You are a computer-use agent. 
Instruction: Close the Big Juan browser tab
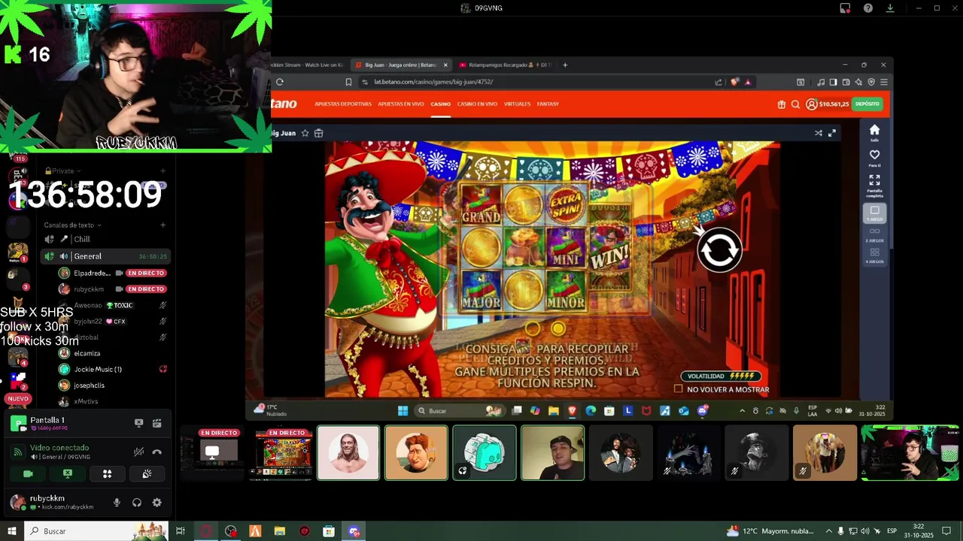(x=445, y=65)
